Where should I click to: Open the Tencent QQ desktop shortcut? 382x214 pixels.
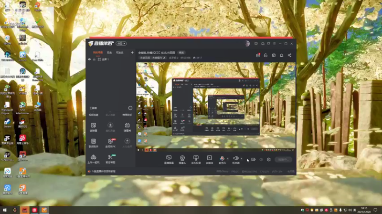point(22,123)
